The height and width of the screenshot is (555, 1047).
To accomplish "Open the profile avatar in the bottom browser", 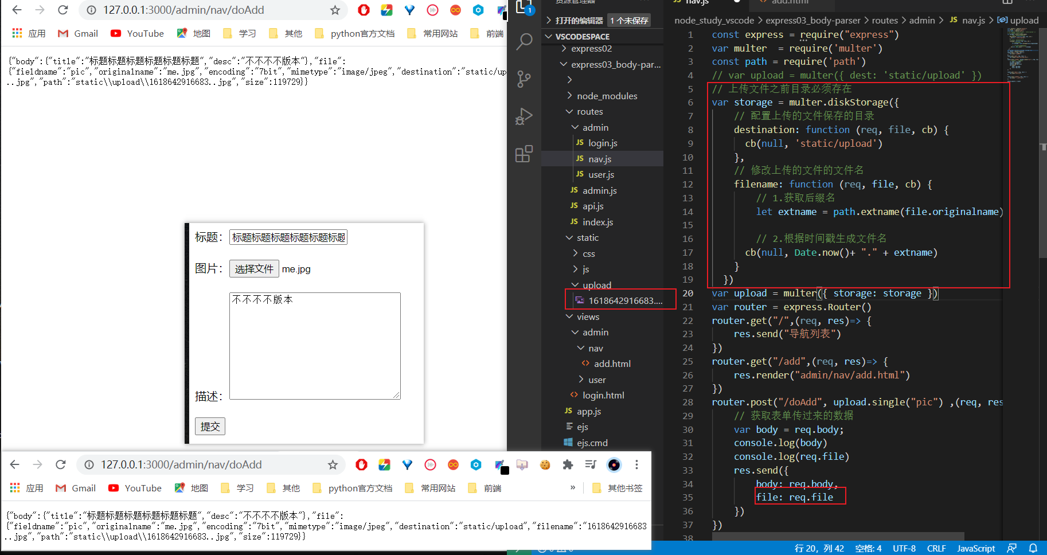I will tap(614, 464).
